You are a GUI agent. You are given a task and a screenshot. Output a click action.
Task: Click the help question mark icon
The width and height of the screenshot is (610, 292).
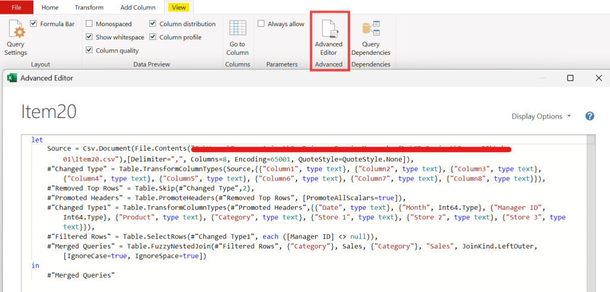click(x=590, y=116)
